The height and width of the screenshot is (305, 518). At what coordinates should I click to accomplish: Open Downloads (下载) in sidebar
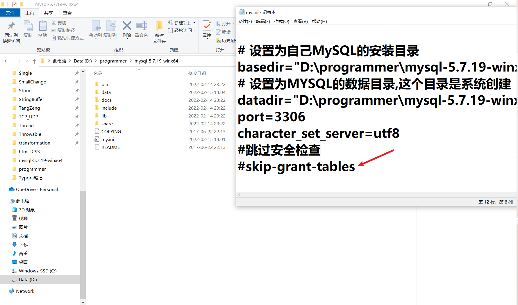23,245
